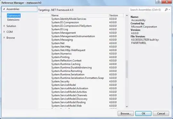Select System.Numerics assembly
This screenshot has width=173, height=119.
[x=82, y=54]
